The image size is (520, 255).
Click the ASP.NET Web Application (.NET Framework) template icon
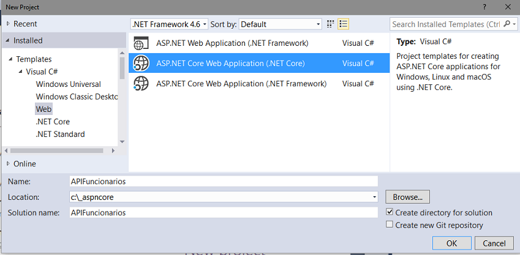tap(141, 43)
